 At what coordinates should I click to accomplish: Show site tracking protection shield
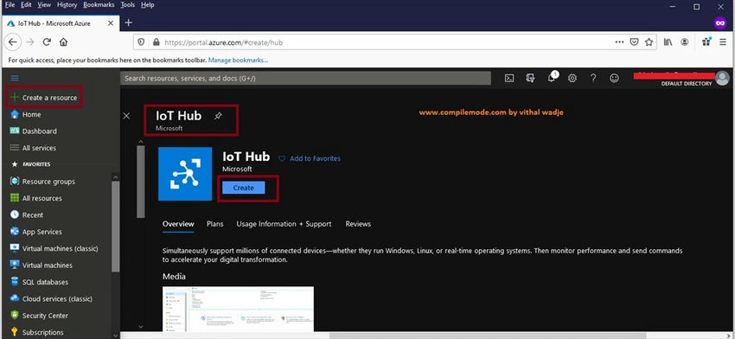tap(141, 42)
